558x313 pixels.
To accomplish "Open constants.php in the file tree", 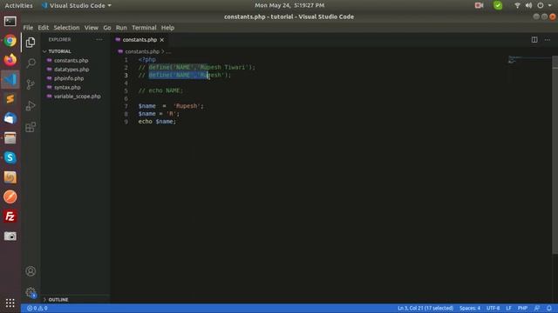I will pyautogui.click(x=71, y=60).
